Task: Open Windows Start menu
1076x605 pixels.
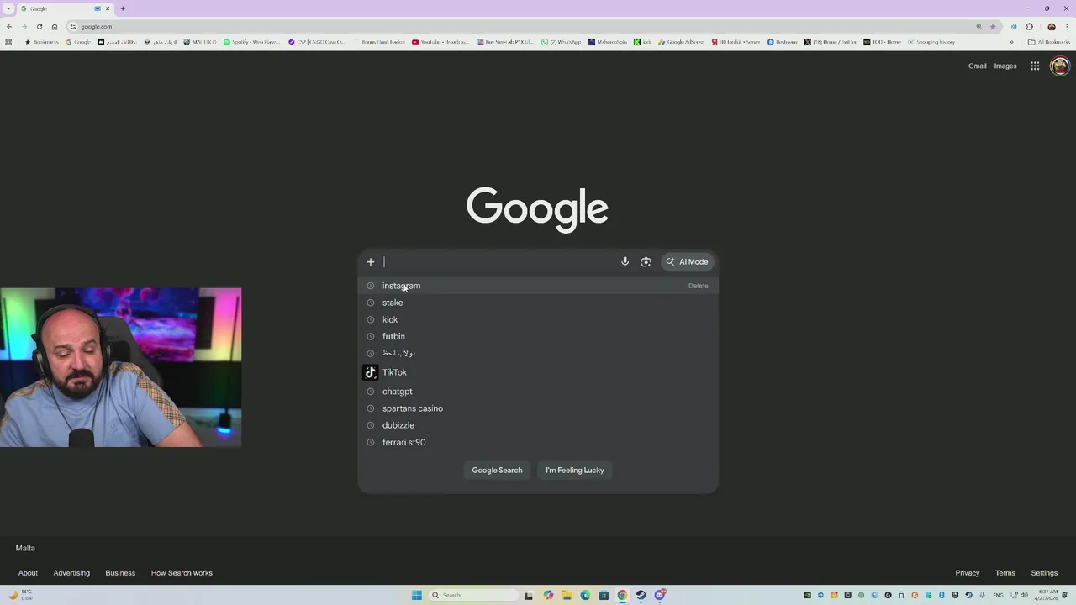Action: click(x=416, y=595)
